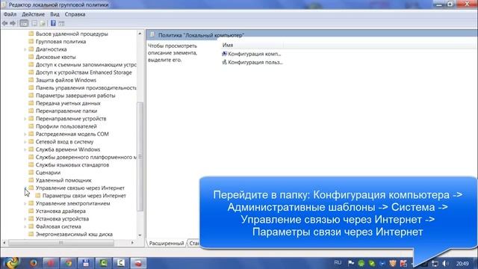
Task: Click the folder icon beside Защита файлов Windows
Action: click(x=31, y=80)
